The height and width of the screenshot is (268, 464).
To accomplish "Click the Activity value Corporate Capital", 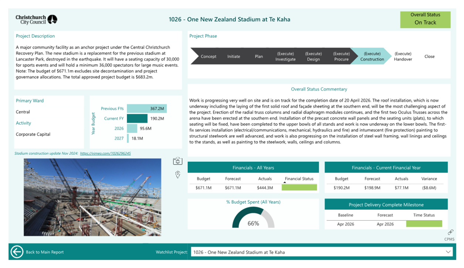I will [33, 134].
